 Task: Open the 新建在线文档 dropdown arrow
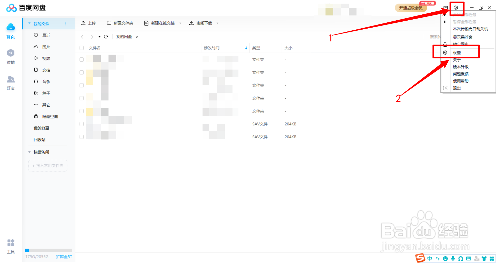181,23
